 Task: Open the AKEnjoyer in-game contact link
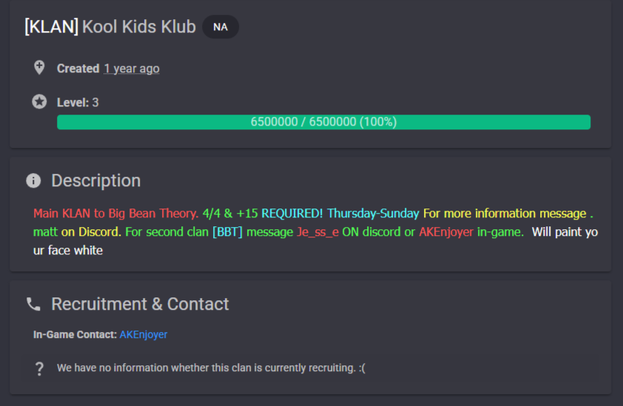tap(144, 334)
